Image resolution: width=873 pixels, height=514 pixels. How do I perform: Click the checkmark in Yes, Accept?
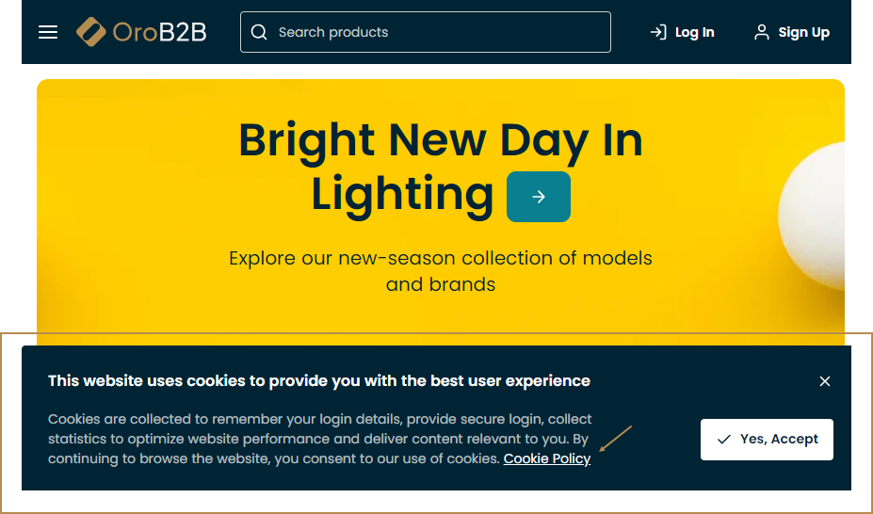coord(724,440)
